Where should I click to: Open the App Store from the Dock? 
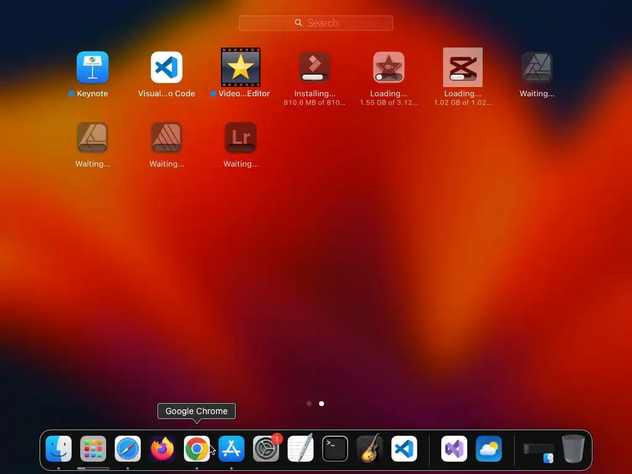[x=231, y=449]
